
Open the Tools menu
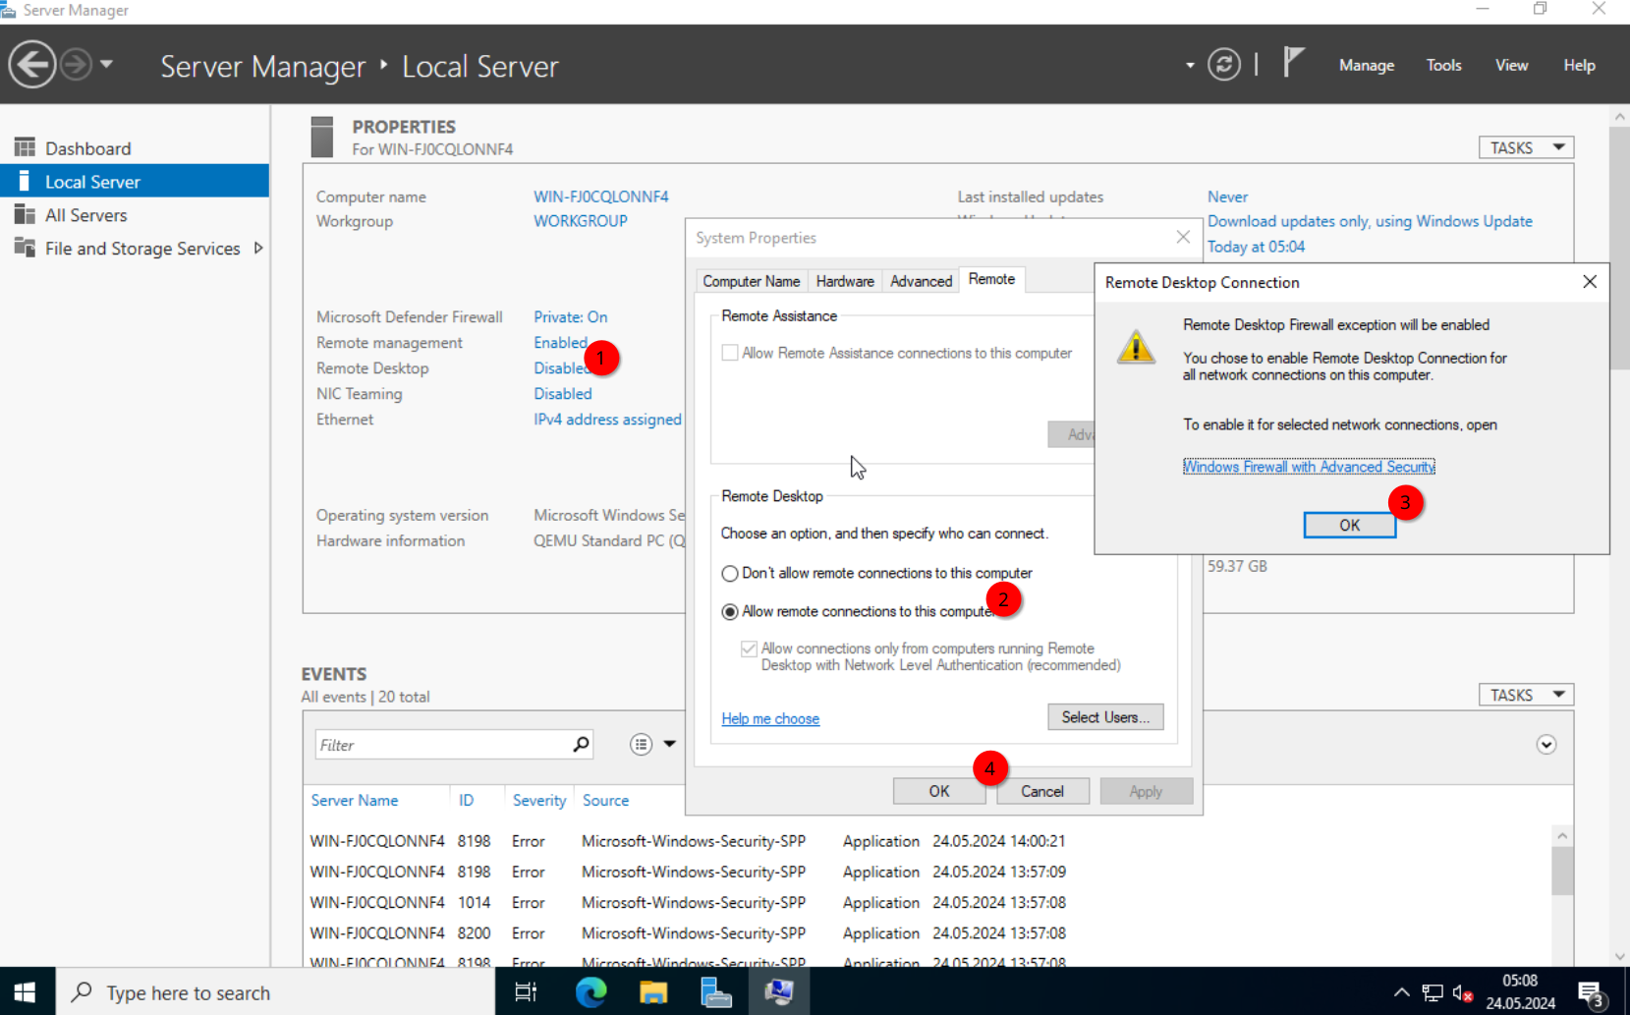coord(1443,65)
